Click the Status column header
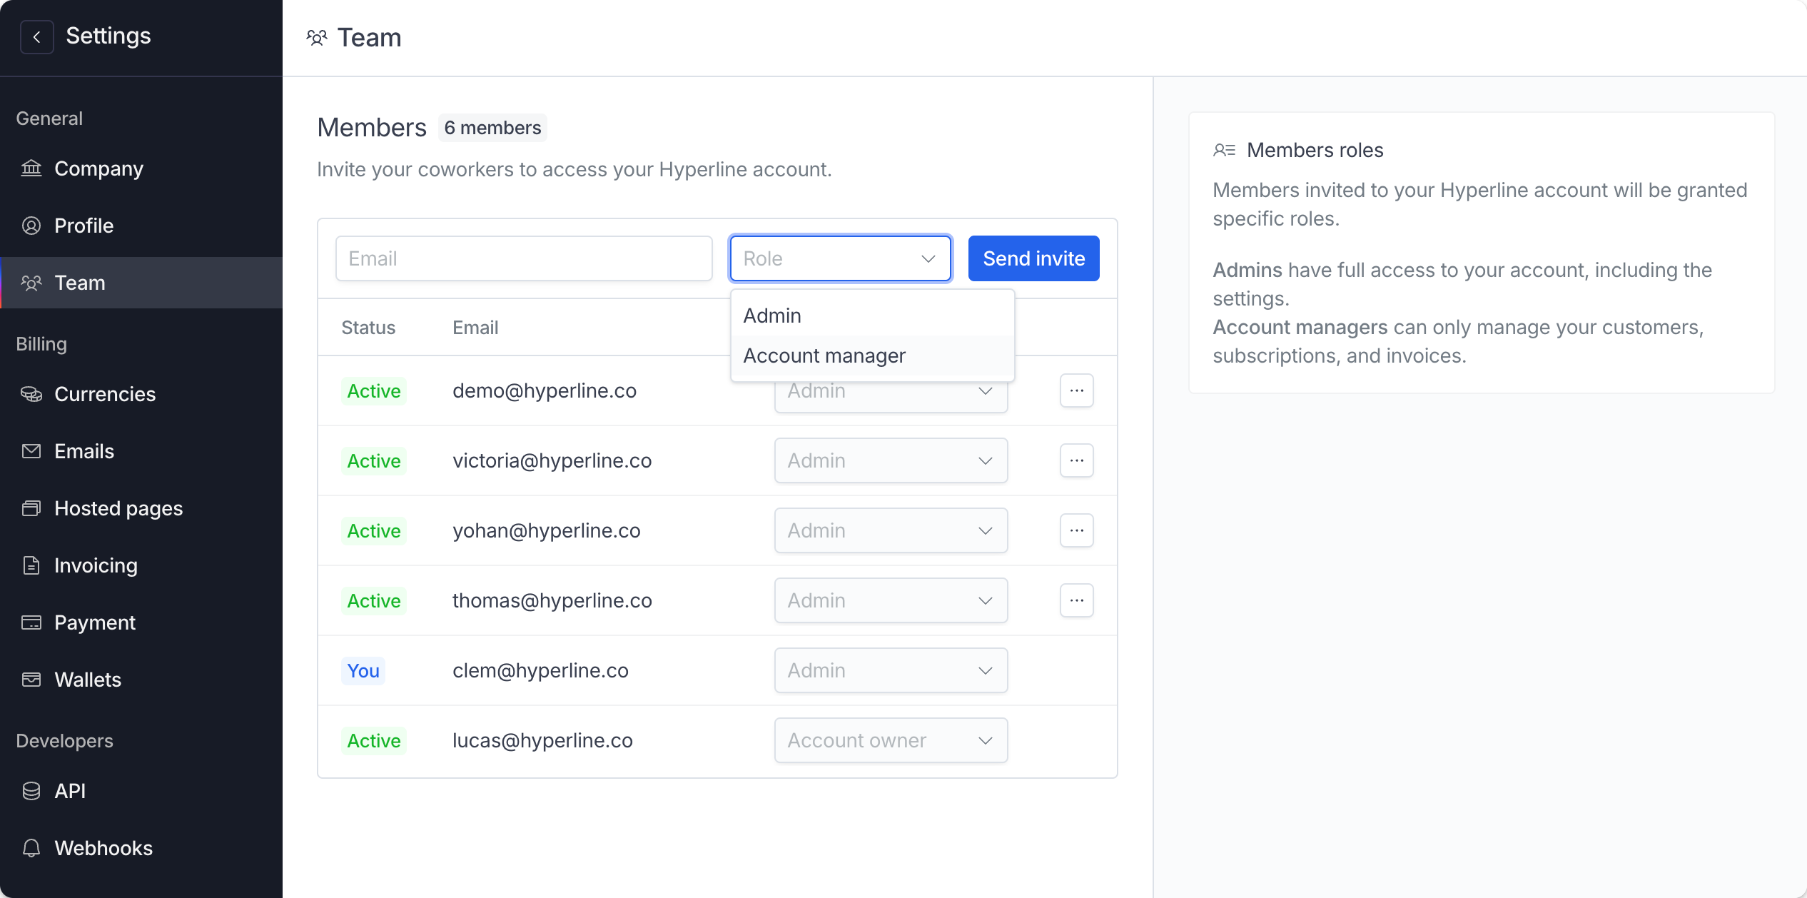The height and width of the screenshot is (898, 1807). (368, 328)
